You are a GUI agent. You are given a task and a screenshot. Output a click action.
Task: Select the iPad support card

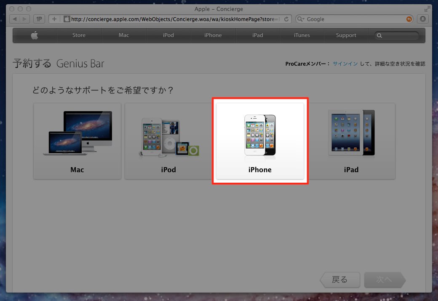pyautogui.click(x=351, y=141)
